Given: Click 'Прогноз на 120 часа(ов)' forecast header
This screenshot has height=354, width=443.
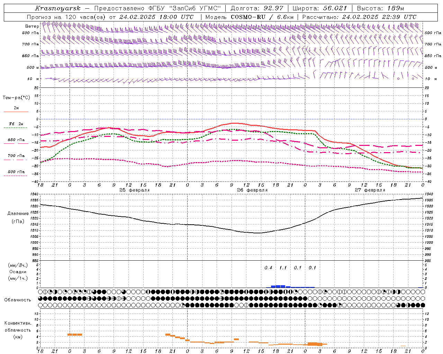Looking at the screenshot, I should (66, 17).
